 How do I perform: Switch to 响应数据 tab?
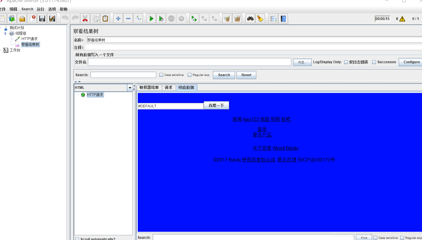(186, 87)
